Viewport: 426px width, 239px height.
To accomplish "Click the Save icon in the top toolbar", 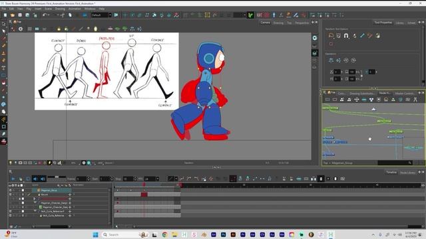I will [20, 15].
